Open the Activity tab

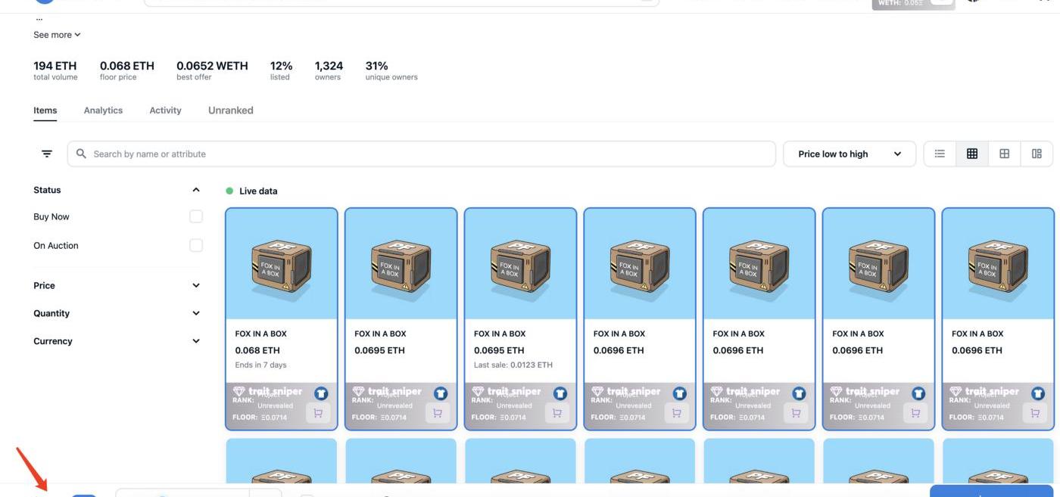165,110
